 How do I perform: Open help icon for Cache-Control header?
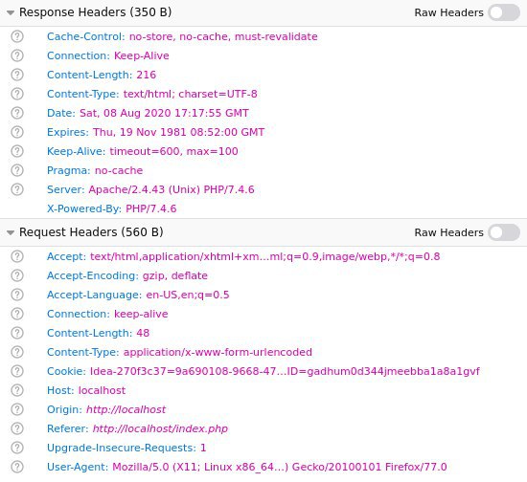[17, 36]
